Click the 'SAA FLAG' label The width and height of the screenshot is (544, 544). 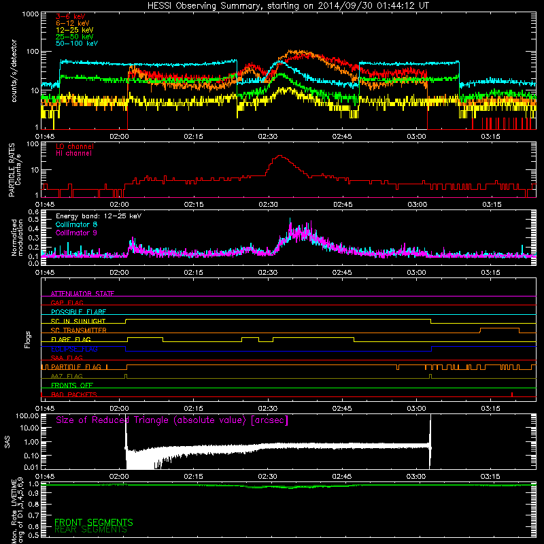coord(67,358)
